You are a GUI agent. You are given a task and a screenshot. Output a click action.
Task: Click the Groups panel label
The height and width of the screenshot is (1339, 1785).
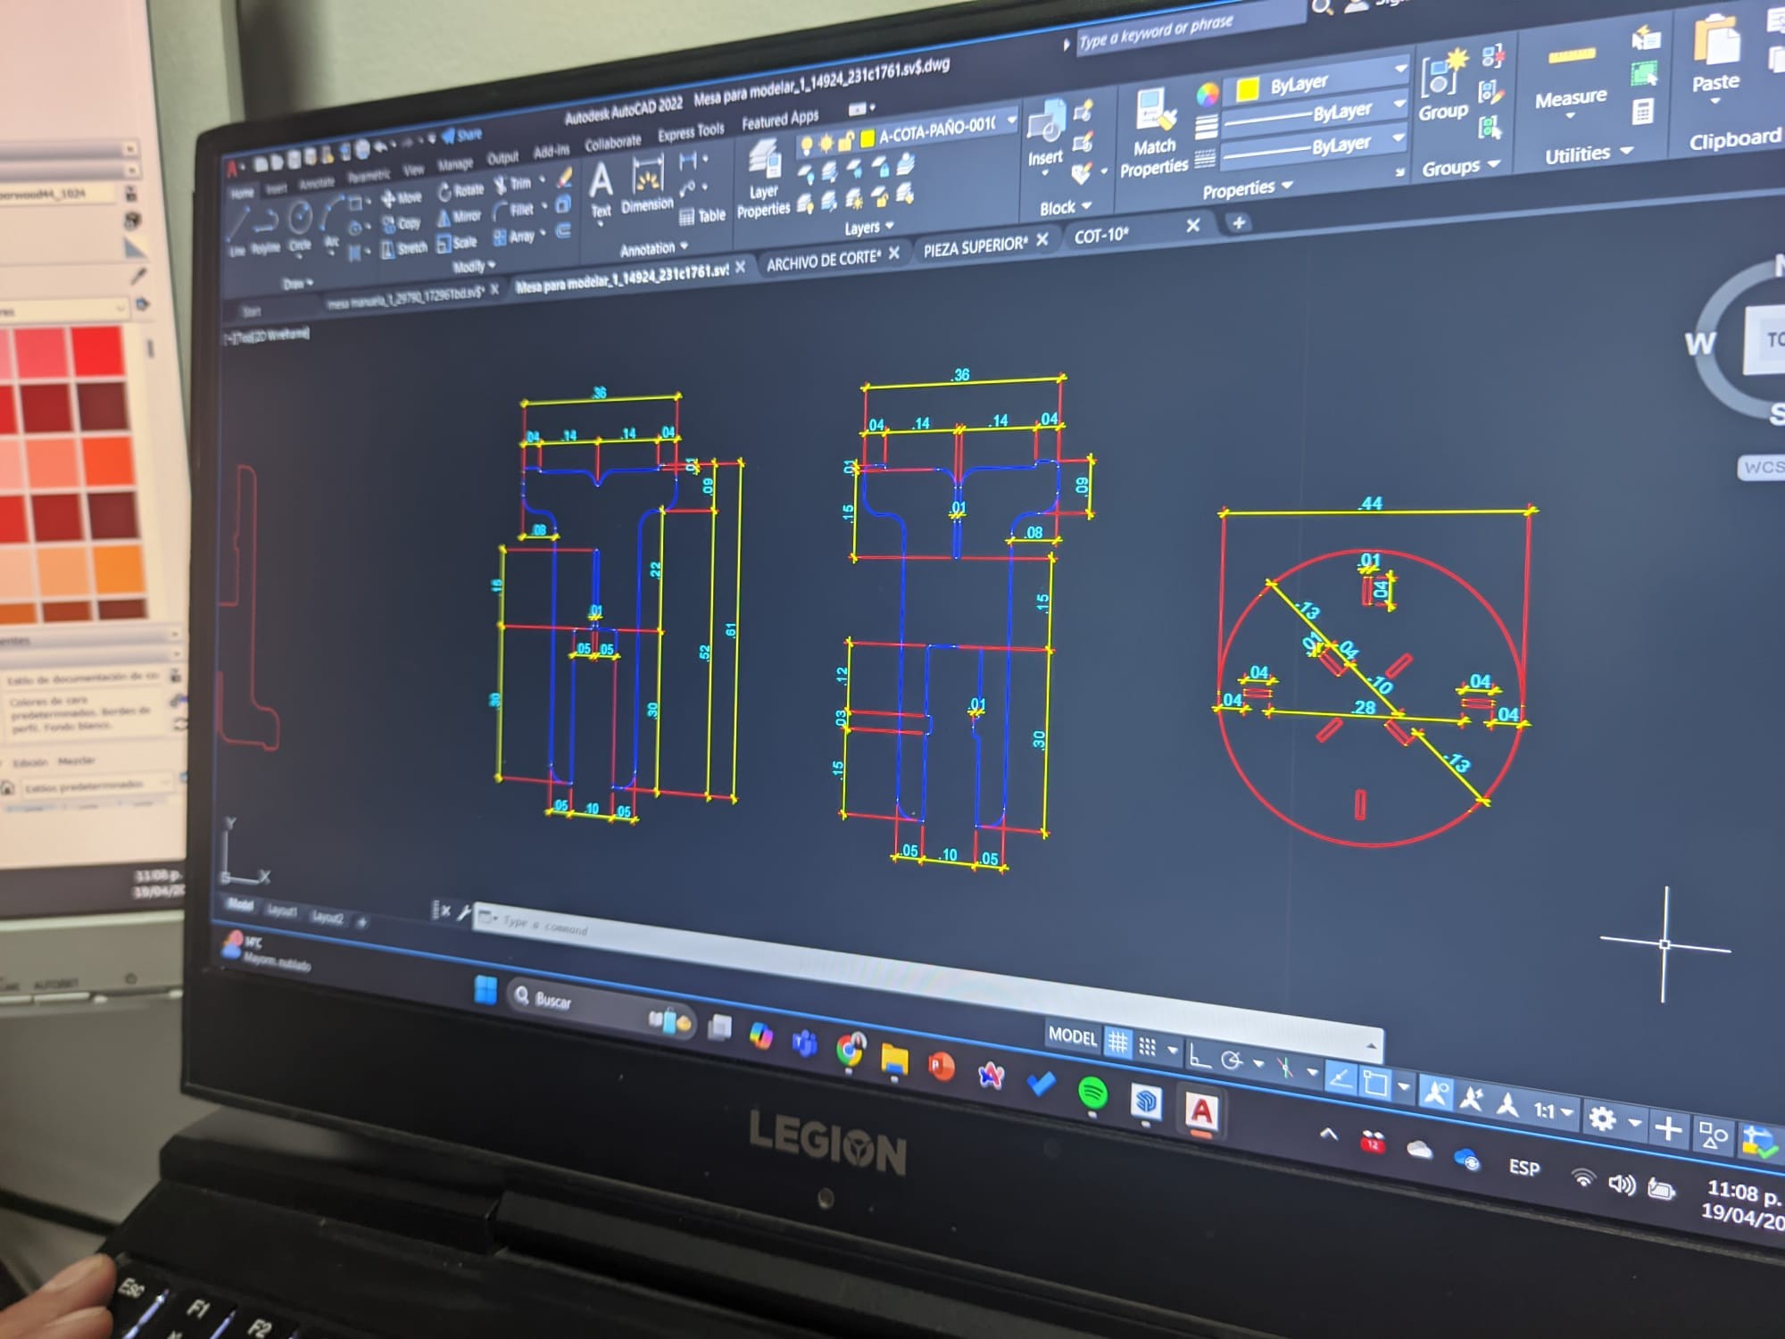click(1459, 167)
